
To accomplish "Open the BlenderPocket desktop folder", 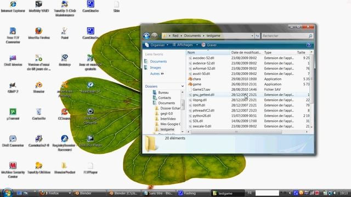I will coord(65,168).
